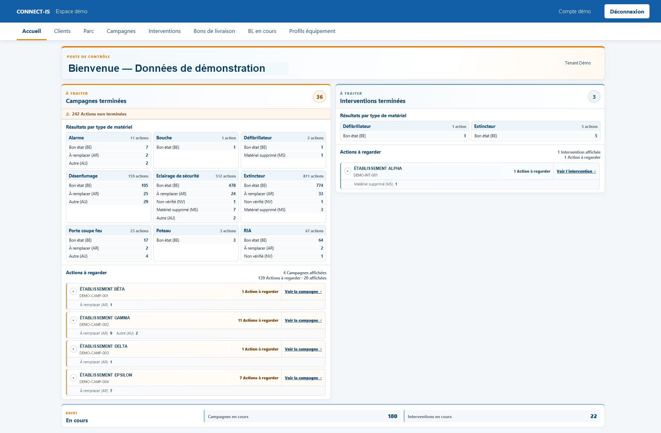Viewport: 661px width, 433px height.
Task: Click the 3 badge on Interventions terminées
Action: (594, 97)
